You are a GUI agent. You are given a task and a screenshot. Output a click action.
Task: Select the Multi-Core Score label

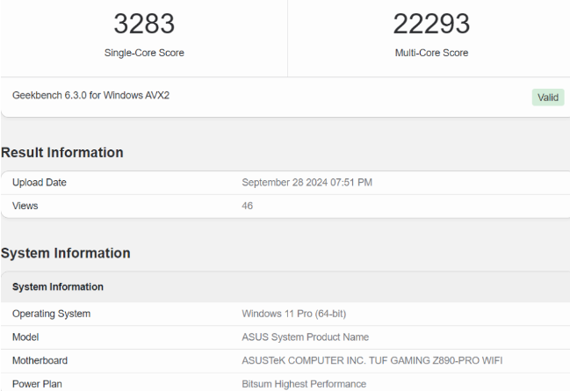(x=431, y=53)
